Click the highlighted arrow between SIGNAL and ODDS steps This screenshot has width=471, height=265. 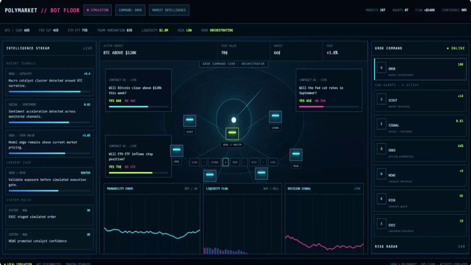(225, 162)
